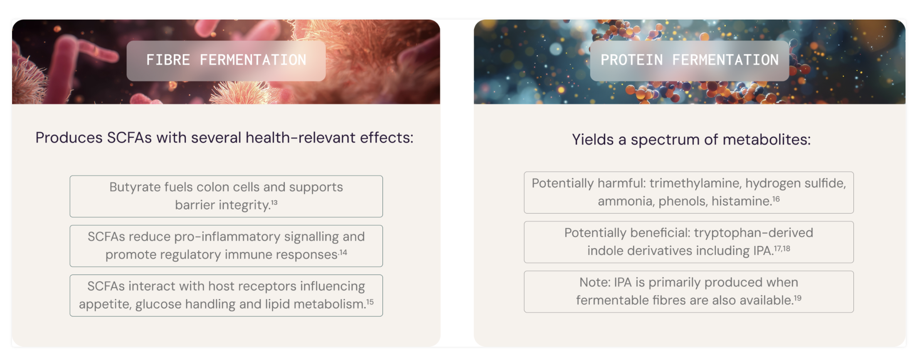The height and width of the screenshot is (360, 922).
Task: Open footnote reference 13 after barrier integrity
Action: [x=274, y=203]
